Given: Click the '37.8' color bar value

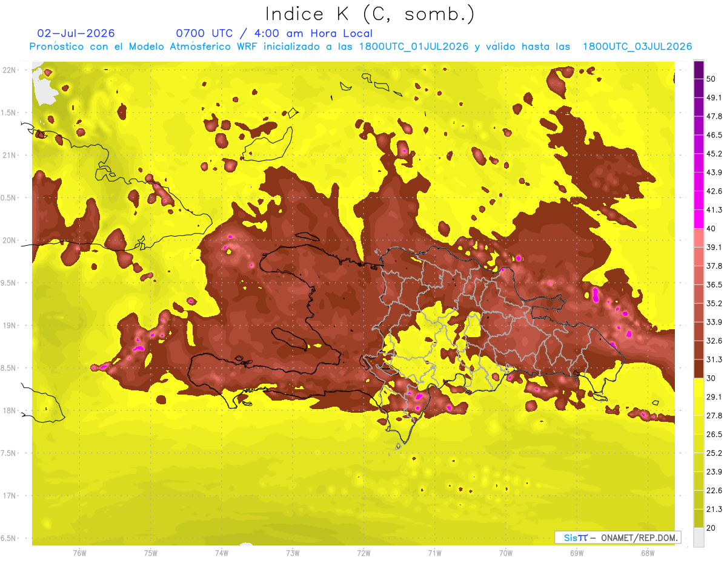Looking at the screenshot, I should pos(714,266).
